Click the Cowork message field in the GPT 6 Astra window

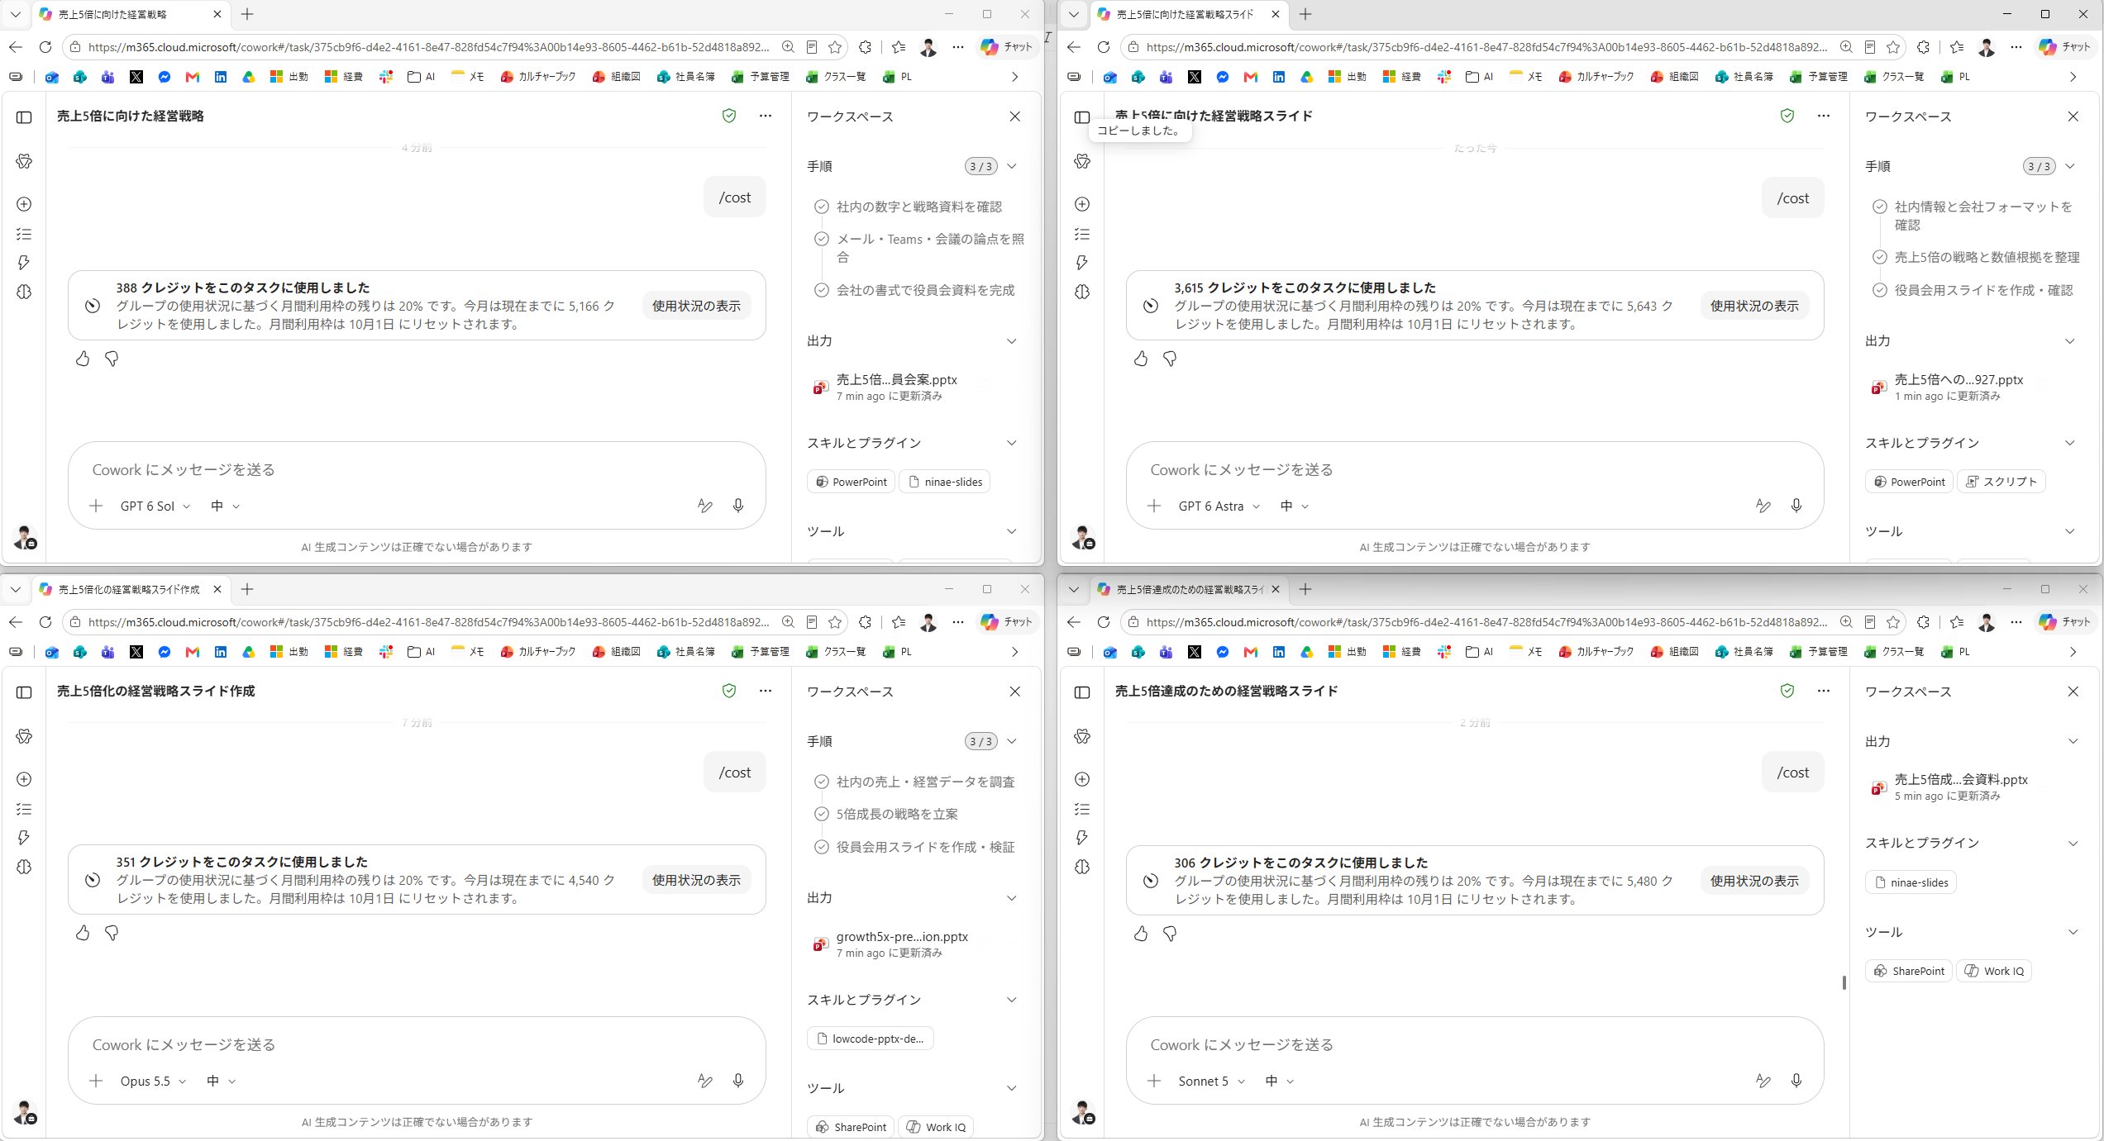tap(1473, 469)
